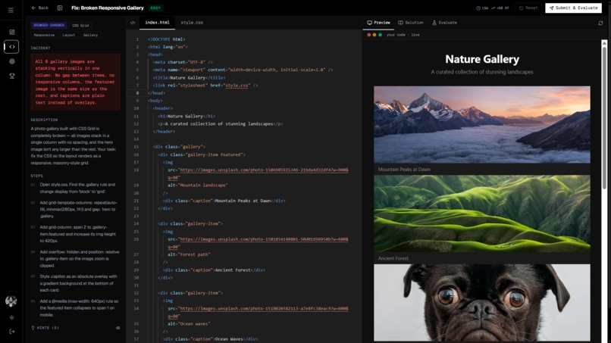Reveal hints using the eye icon
611x343 pixels.
click(x=117, y=328)
